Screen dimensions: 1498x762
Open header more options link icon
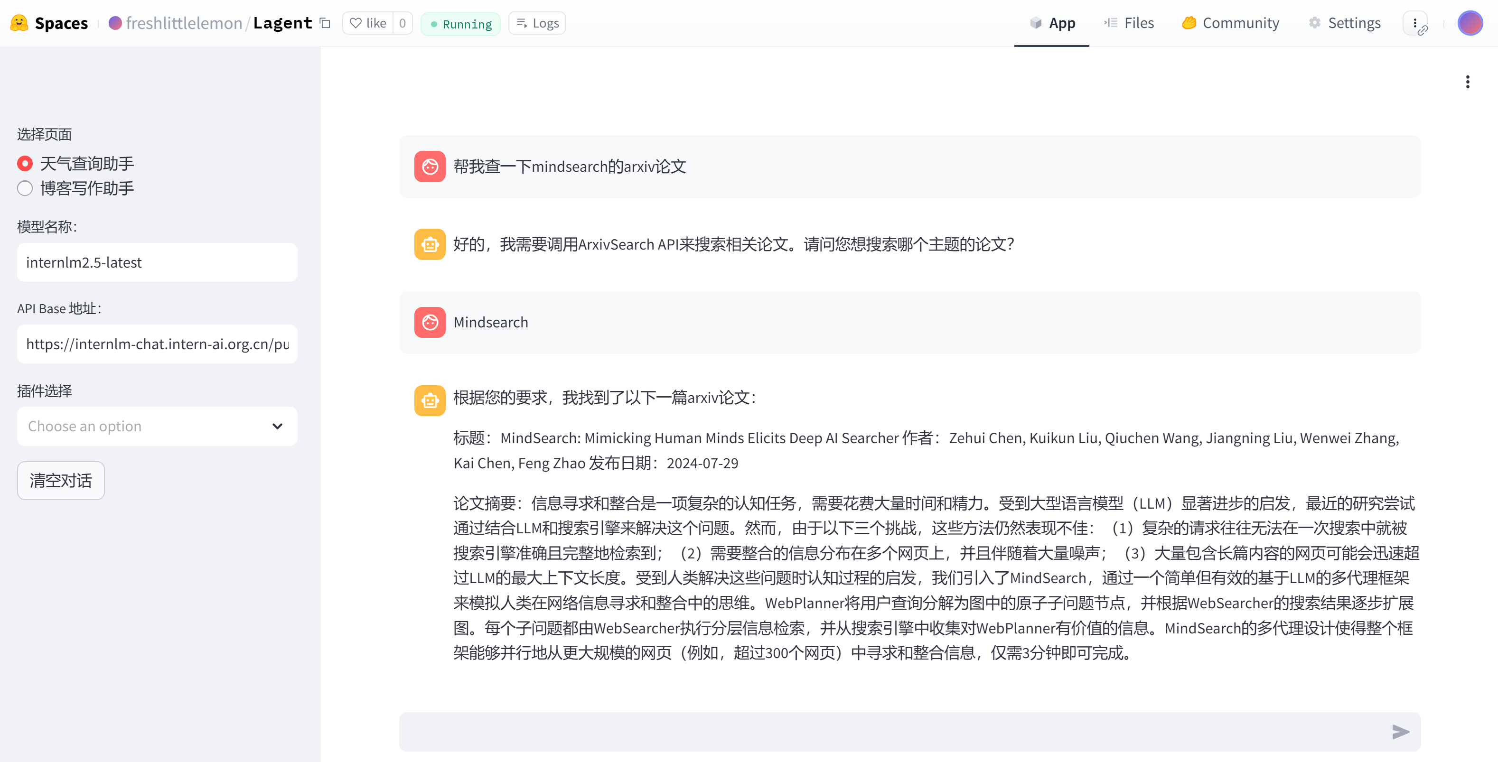pos(1416,24)
